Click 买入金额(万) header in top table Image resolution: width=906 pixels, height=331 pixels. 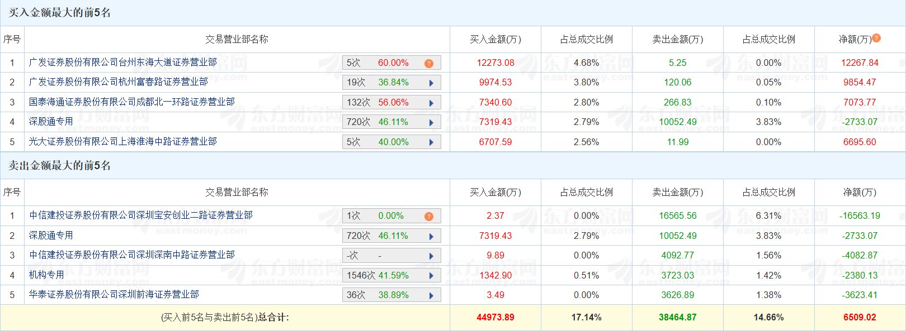[495, 39]
